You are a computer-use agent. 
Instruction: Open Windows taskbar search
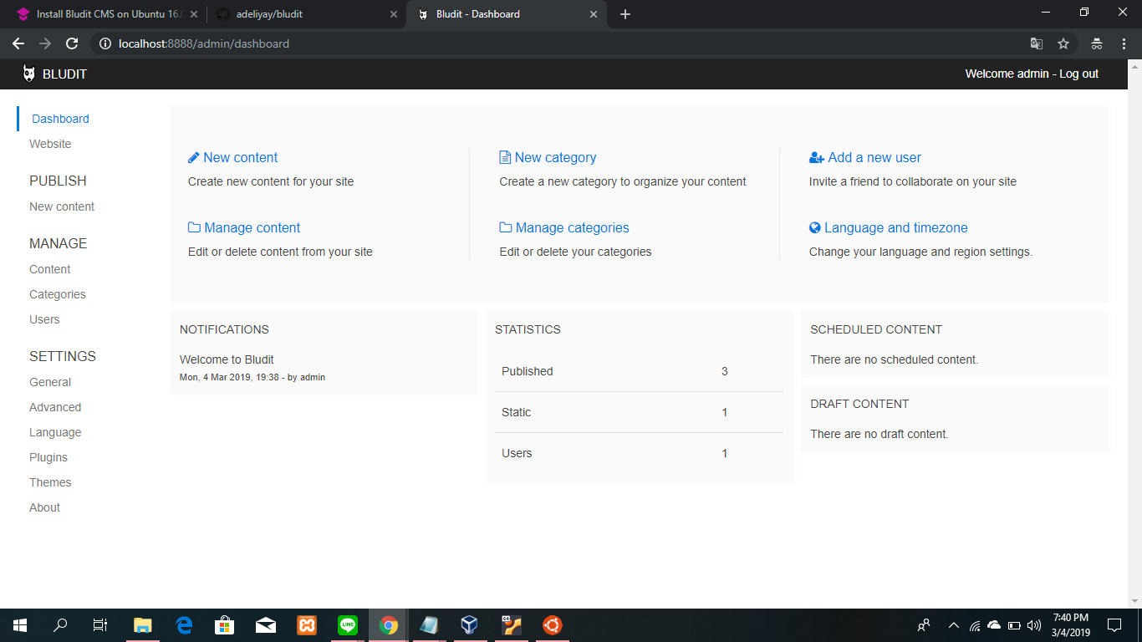click(60, 625)
